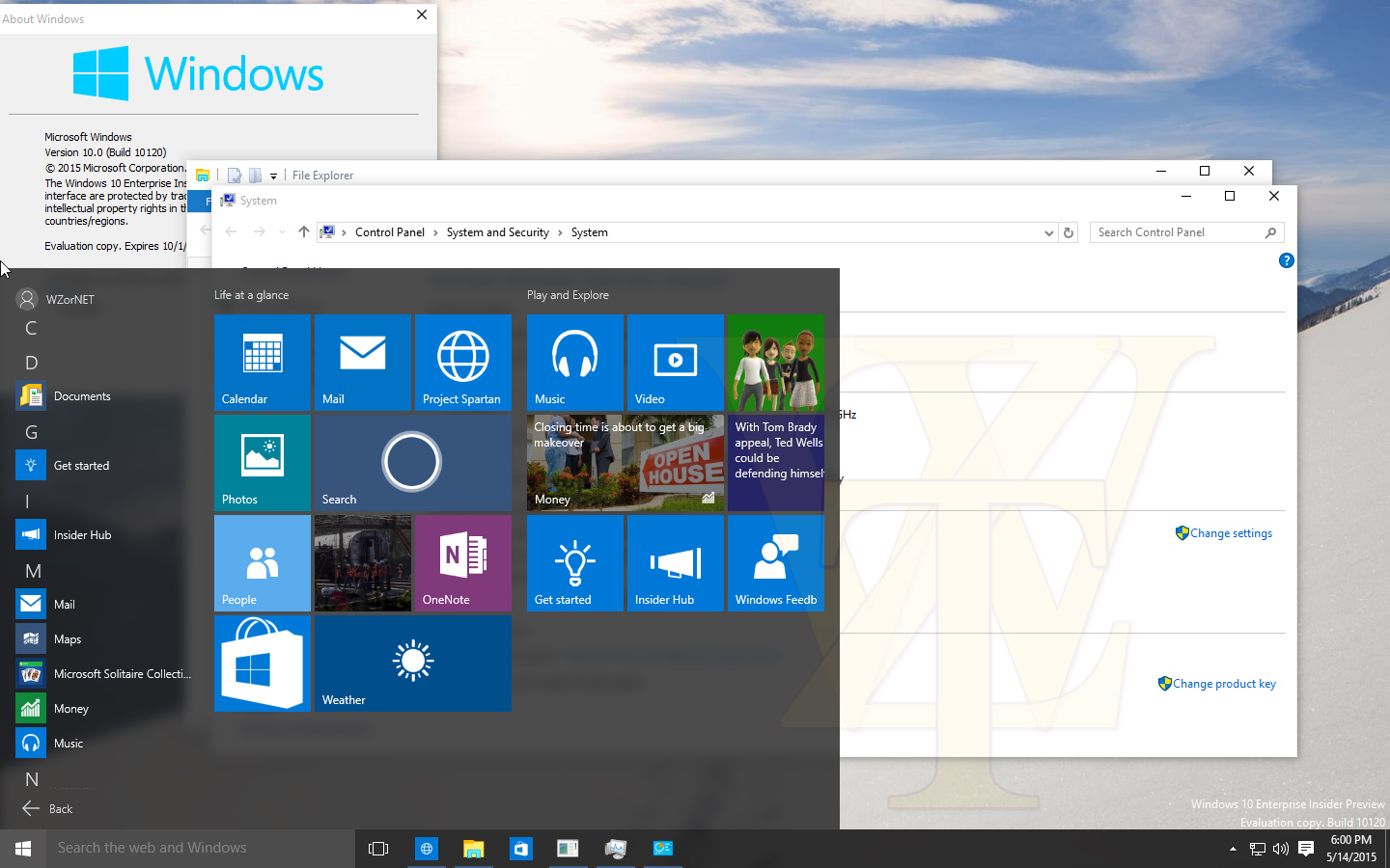Expand chevron after System and Security breadcrumb
This screenshot has width=1390, height=868.
pyautogui.click(x=559, y=232)
